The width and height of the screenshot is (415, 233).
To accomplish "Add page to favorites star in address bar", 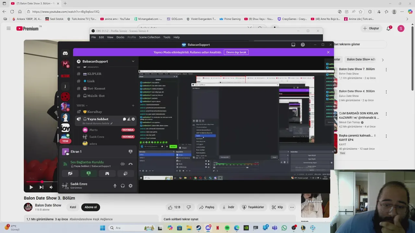I will pyautogui.click(x=360, y=12).
